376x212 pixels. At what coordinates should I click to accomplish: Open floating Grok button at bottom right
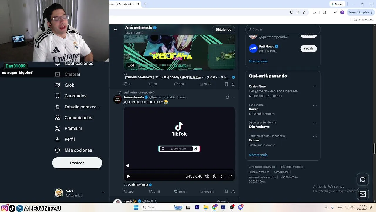[x=363, y=179]
